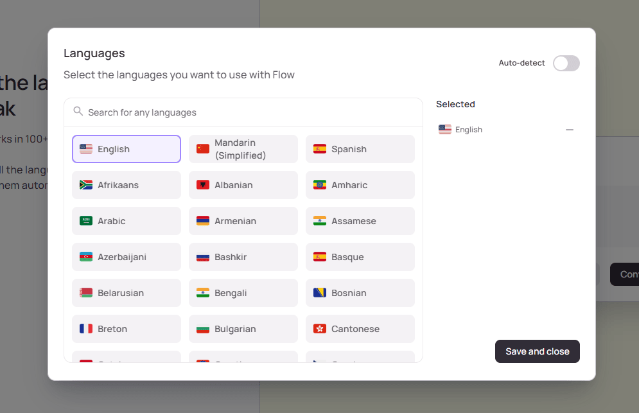Choose Assamese from the language grid
639x413 pixels.
360,221
